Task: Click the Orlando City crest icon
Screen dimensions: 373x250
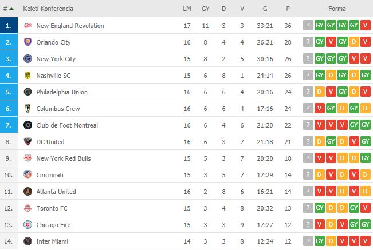Action: click(x=28, y=42)
